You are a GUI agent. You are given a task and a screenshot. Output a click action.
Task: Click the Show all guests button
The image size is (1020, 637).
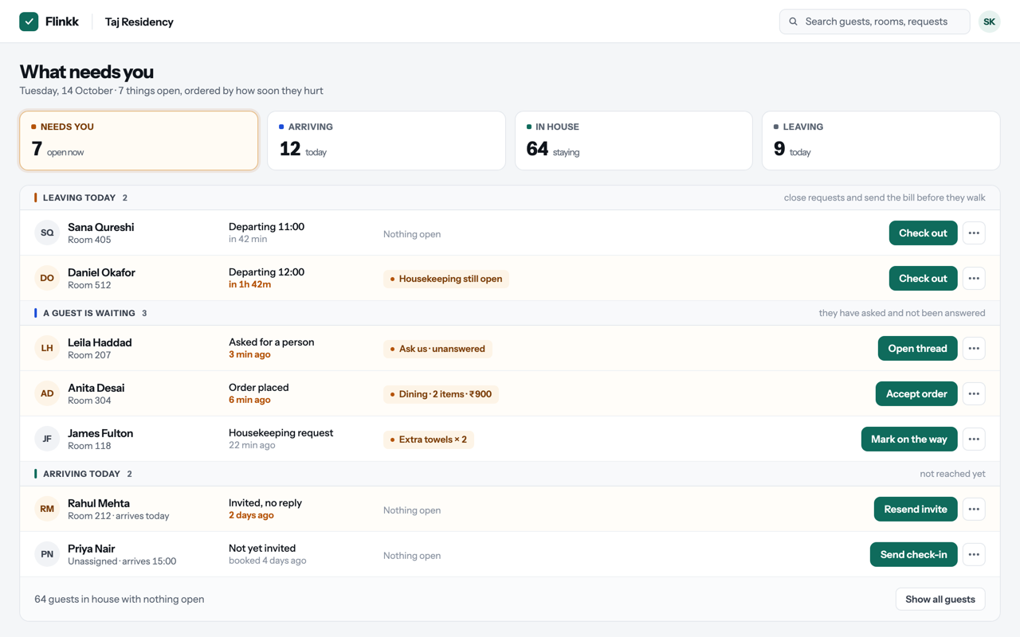click(x=940, y=600)
